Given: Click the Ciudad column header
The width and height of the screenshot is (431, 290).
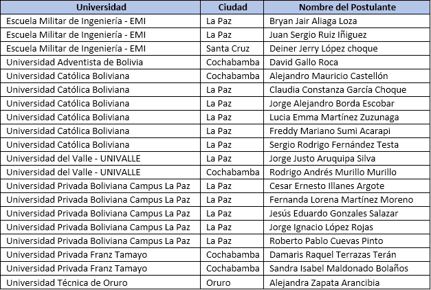Looking at the screenshot, I should point(232,7).
